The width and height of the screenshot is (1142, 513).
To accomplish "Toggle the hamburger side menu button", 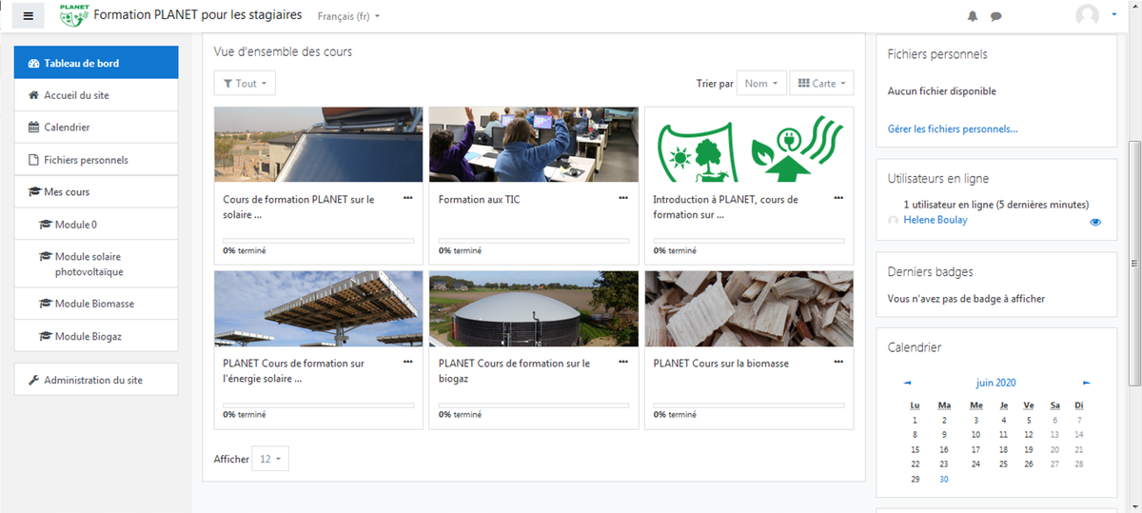I will pos(29,16).
